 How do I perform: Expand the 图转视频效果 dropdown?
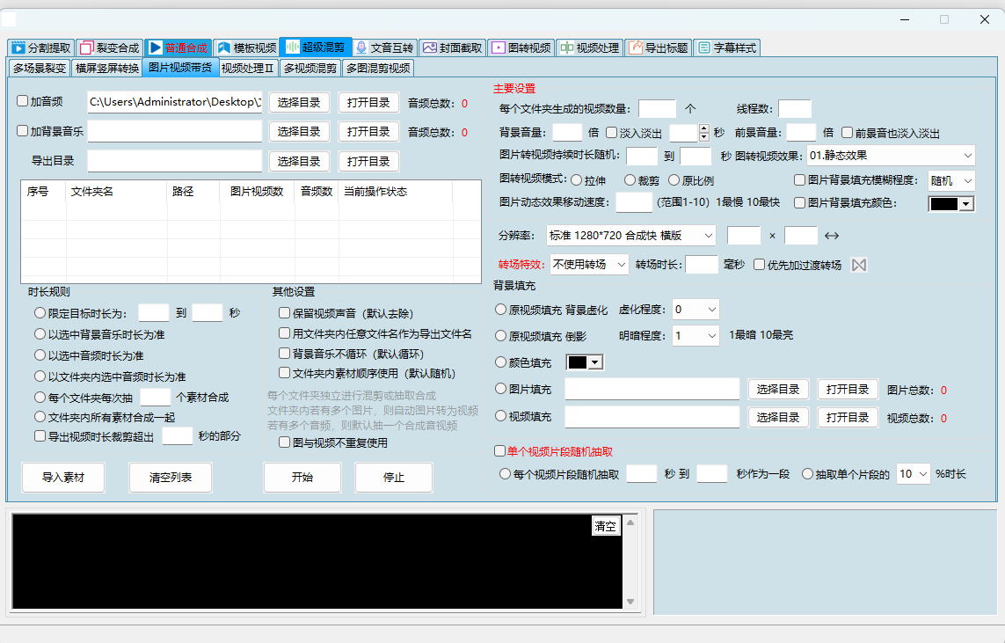890,156
